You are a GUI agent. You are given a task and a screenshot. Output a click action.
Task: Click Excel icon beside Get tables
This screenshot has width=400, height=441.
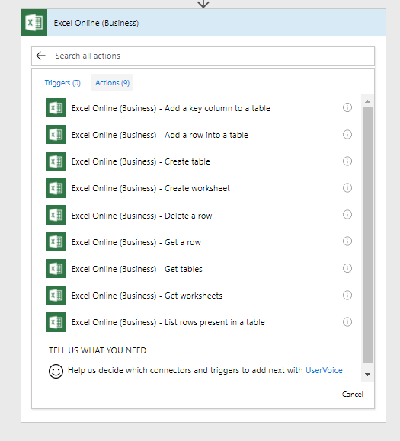coord(56,269)
